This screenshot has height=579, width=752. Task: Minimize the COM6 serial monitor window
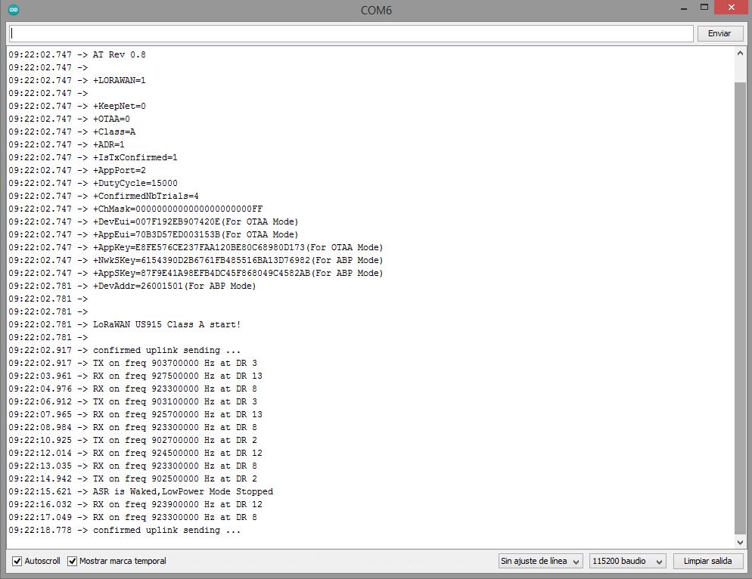coord(684,8)
